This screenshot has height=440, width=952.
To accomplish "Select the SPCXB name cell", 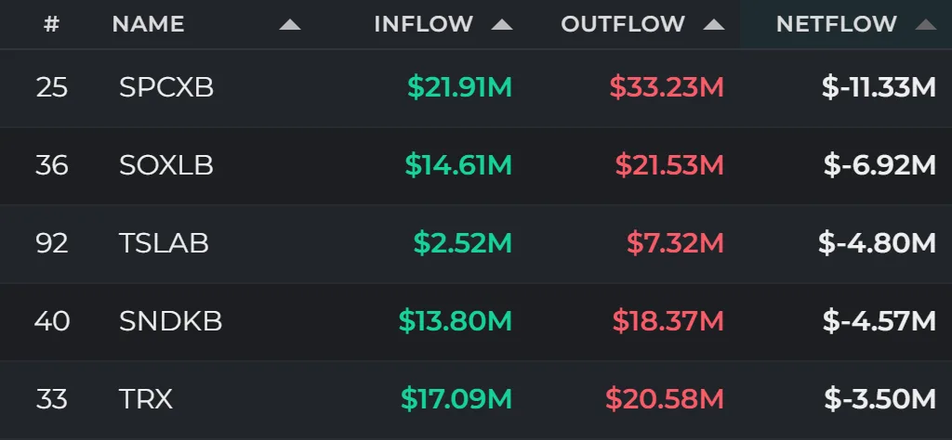I will click(166, 88).
